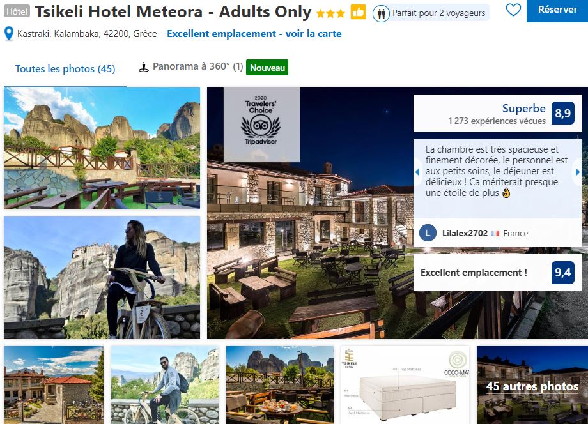Click the 8,9 Superbe review score

click(x=563, y=113)
